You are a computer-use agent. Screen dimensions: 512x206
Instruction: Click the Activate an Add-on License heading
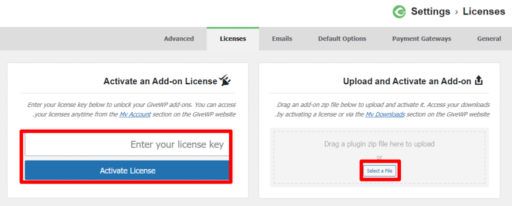(x=160, y=81)
